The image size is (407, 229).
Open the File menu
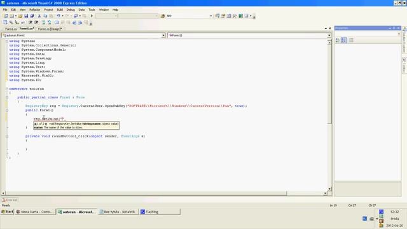(5, 10)
